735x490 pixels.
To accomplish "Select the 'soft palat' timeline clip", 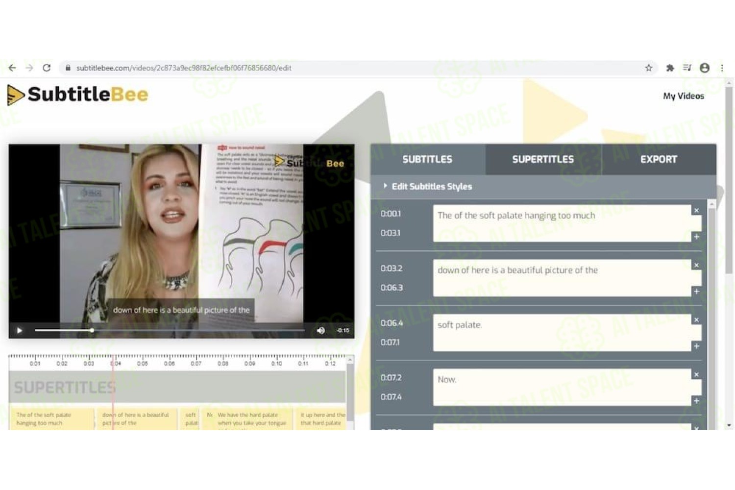I will (191, 419).
